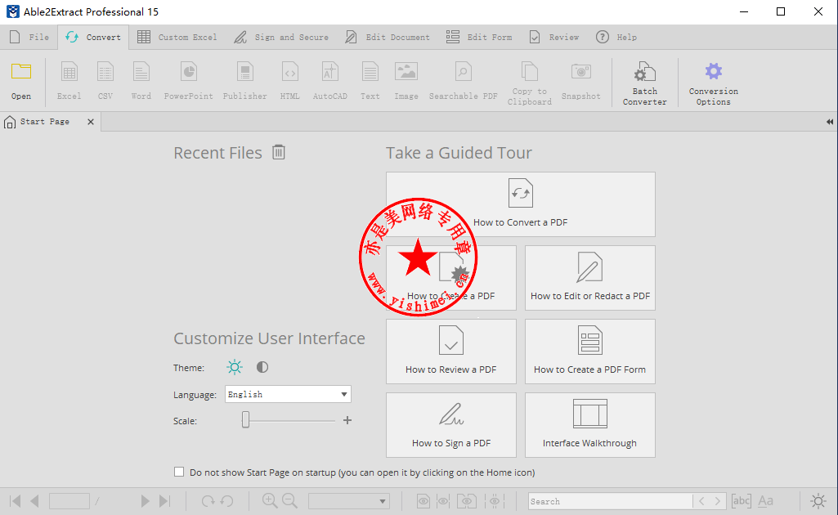Screen dimensions: 838x515
Task: Toggle match case (Aa) icon
Action: click(766, 500)
